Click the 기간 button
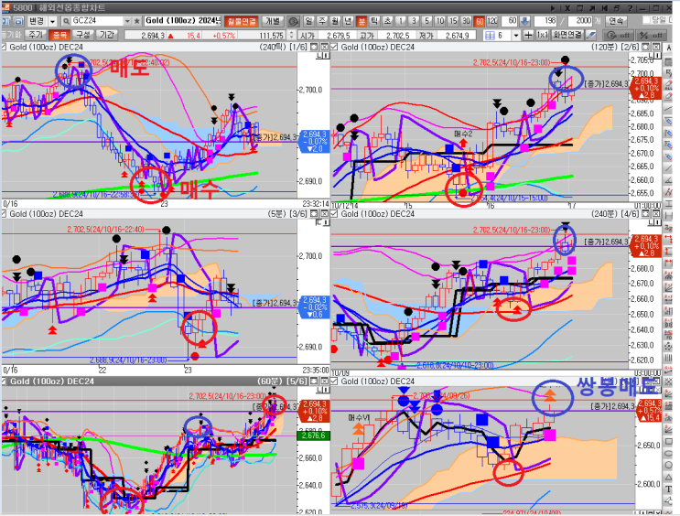The width and height of the screenshot is (680, 516). (x=106, y=35)
